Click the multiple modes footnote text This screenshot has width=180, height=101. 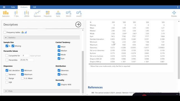(x=110, y=66)
